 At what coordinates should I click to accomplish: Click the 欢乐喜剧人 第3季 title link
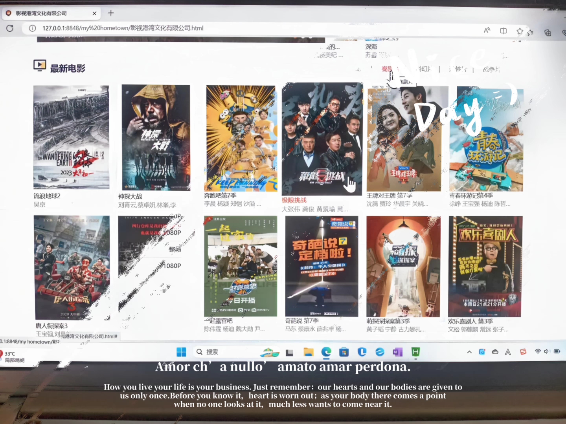pyautogui.click(x=470, y=321)
